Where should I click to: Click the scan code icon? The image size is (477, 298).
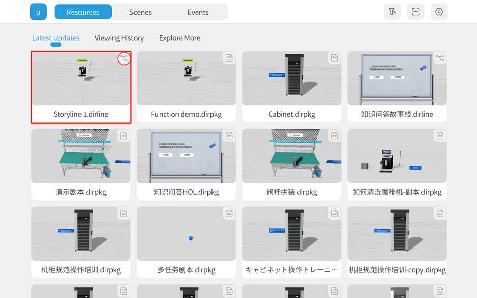tap(415, 12)
